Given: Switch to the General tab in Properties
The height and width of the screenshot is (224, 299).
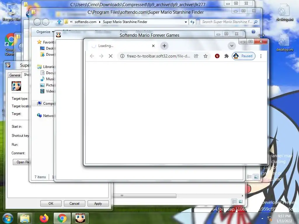Looking at the screenshot, I should click(x=15, y=75).
